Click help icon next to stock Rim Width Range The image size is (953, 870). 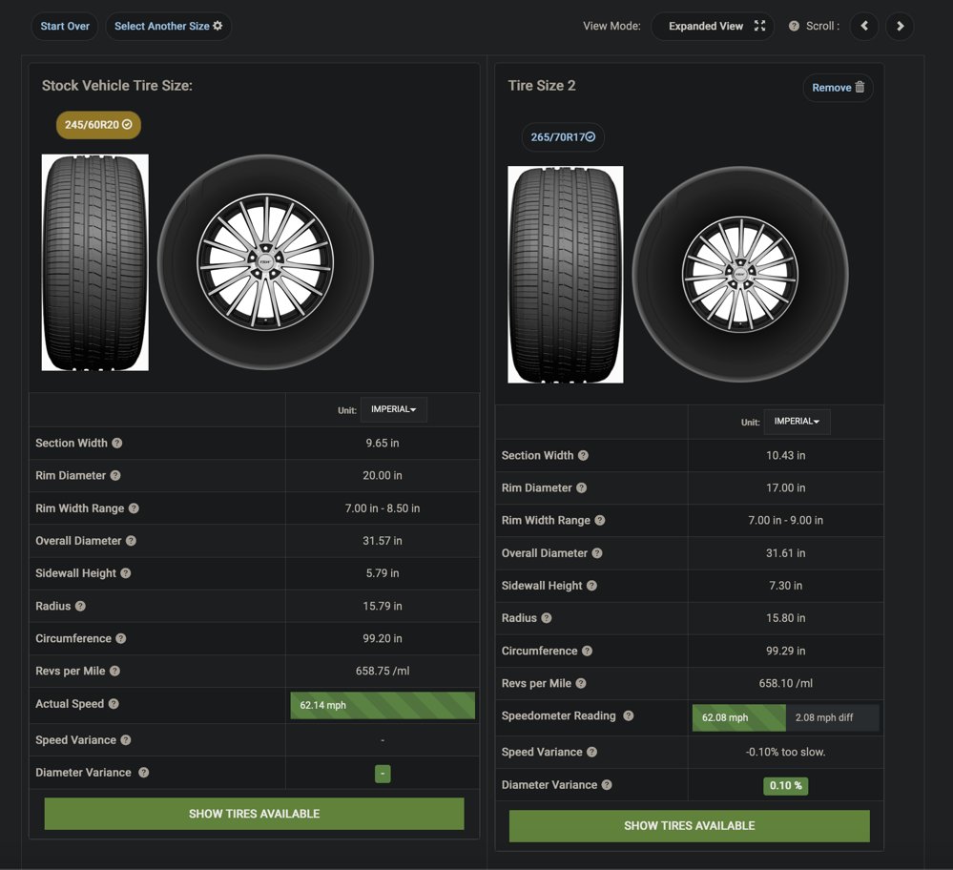(134, 508)
